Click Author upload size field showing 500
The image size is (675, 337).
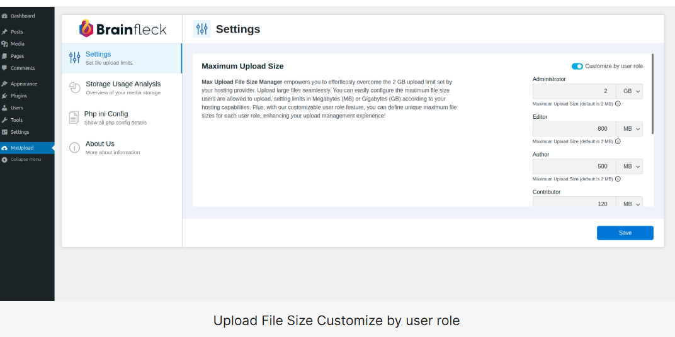click(574, 167)
